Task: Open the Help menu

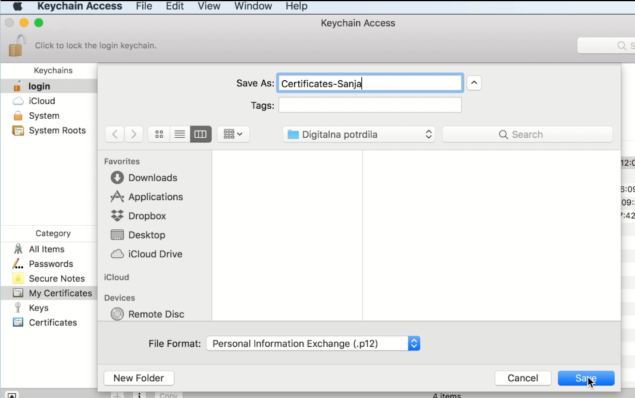Action: 296,6
